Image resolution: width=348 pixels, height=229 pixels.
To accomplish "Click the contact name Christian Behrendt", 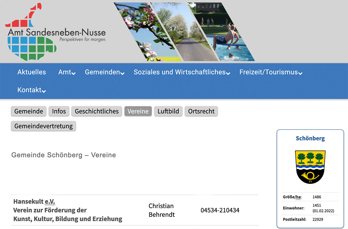I will click(161, 210).
